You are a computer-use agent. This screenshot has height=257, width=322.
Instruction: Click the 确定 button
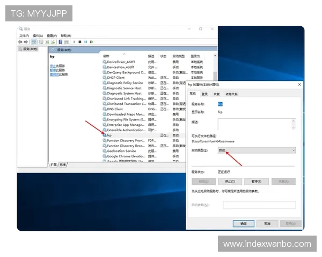point(243,223)
